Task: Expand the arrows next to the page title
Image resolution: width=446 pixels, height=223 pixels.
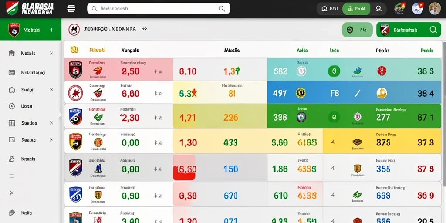Action: click(145, 29)
